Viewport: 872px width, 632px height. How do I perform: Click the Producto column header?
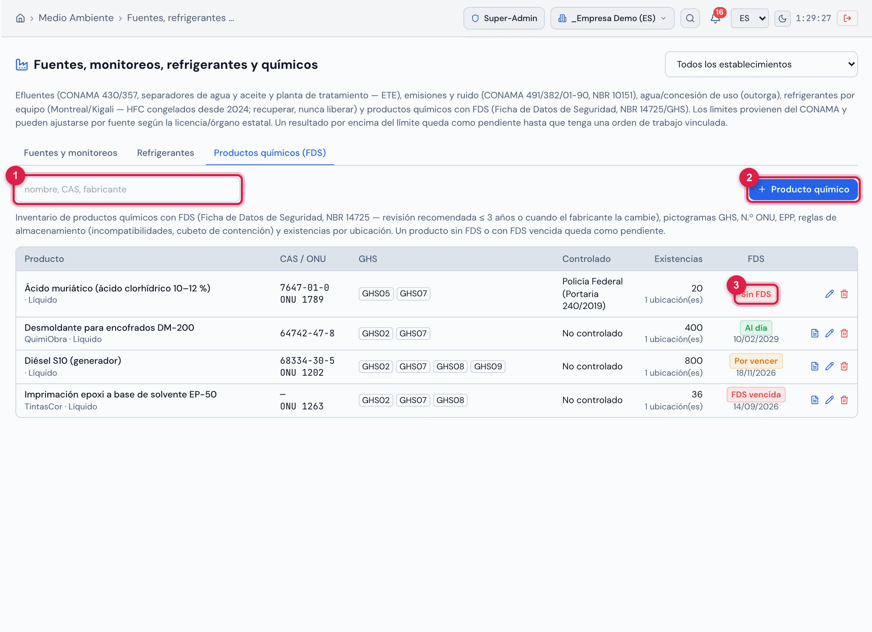click(x=44, y=259)
